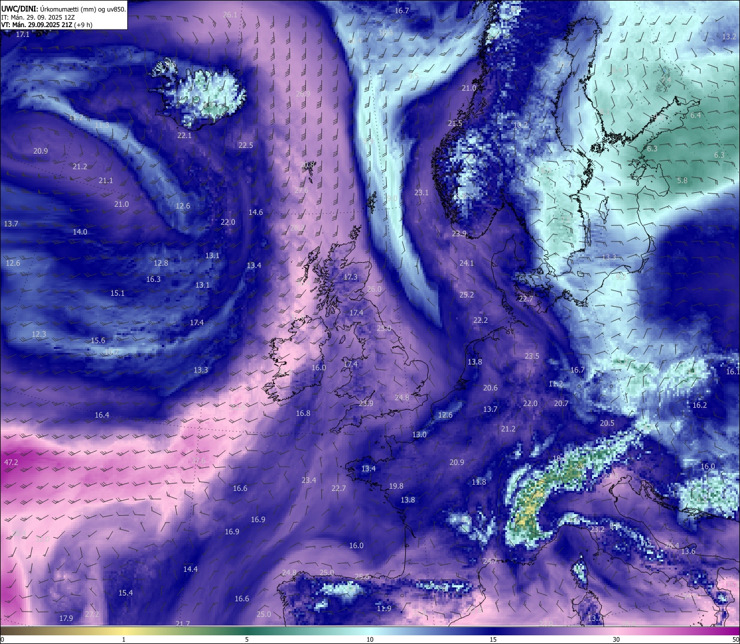Click the color scale label 1

[123, 639]
